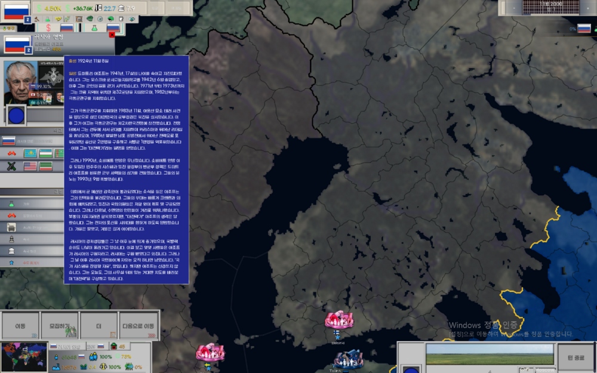Toggle the eye map-view icon
597x373 pixels.
pos(132,19)
